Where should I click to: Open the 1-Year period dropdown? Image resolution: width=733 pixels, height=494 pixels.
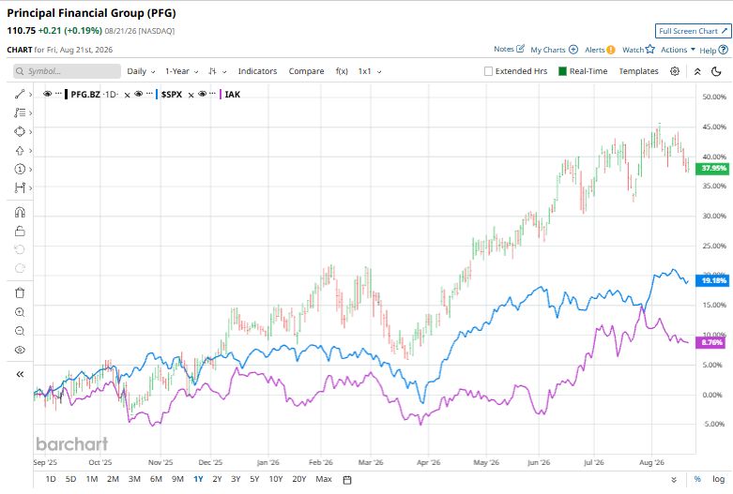tap(182, 71)
